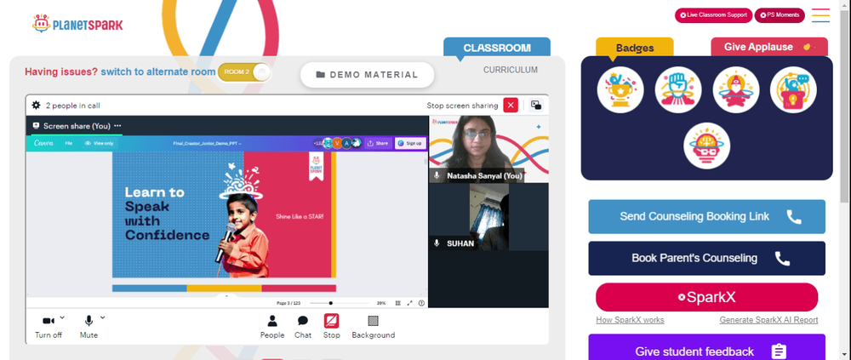
Task: Click the meditating wizard badge
Action: point(735,89)
